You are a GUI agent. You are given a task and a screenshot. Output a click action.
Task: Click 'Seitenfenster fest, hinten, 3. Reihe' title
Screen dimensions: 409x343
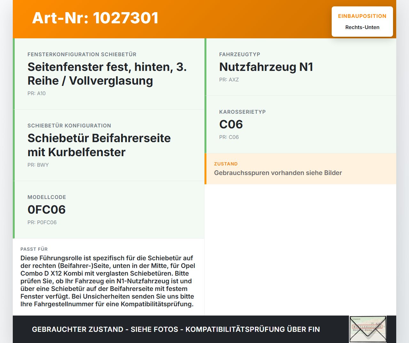(107, 74)
